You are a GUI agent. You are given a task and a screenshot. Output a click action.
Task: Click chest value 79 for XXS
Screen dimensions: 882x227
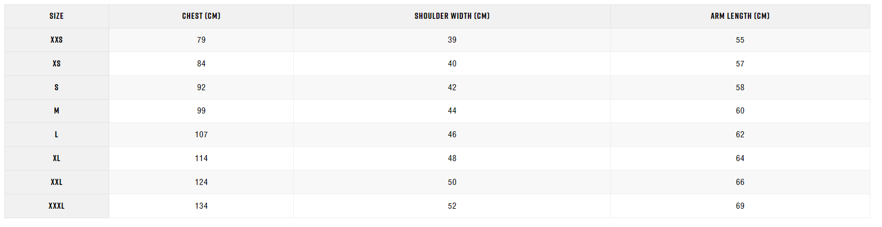pyautogui.click(x=201, y=40)
